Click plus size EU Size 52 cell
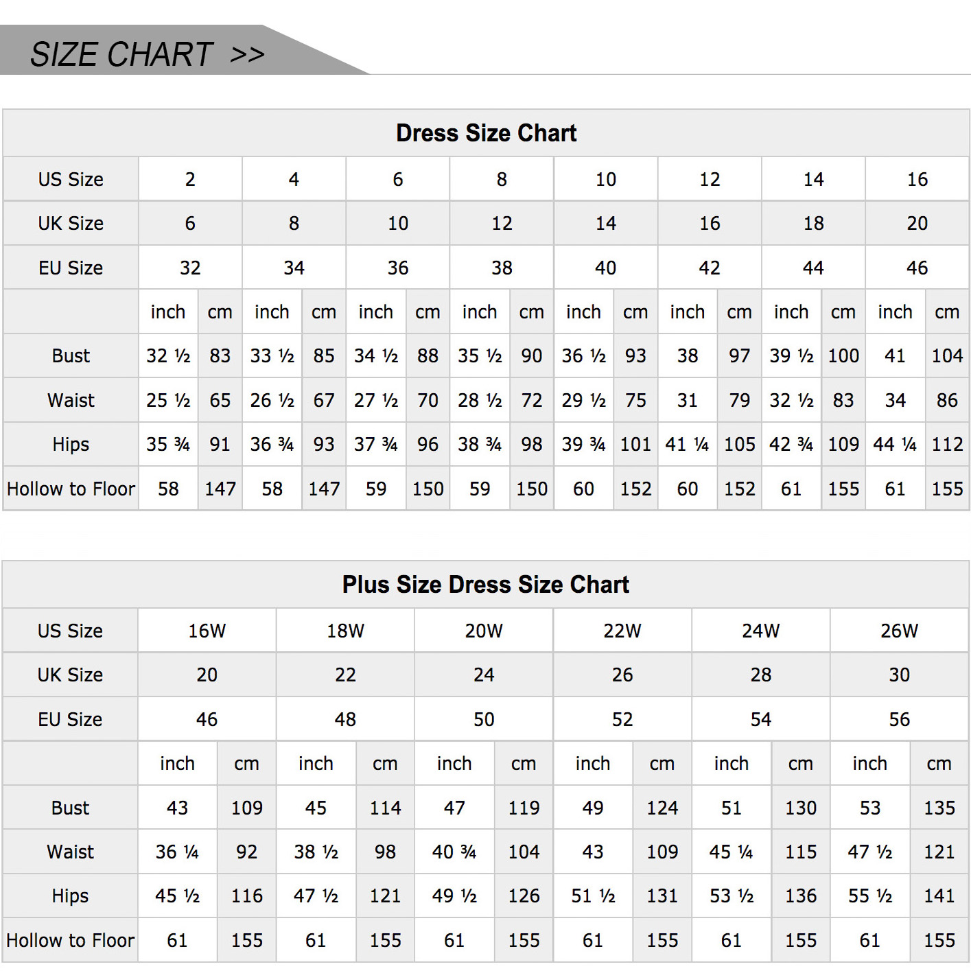This screenshot has width=971, height=971. tap(622, 719)
